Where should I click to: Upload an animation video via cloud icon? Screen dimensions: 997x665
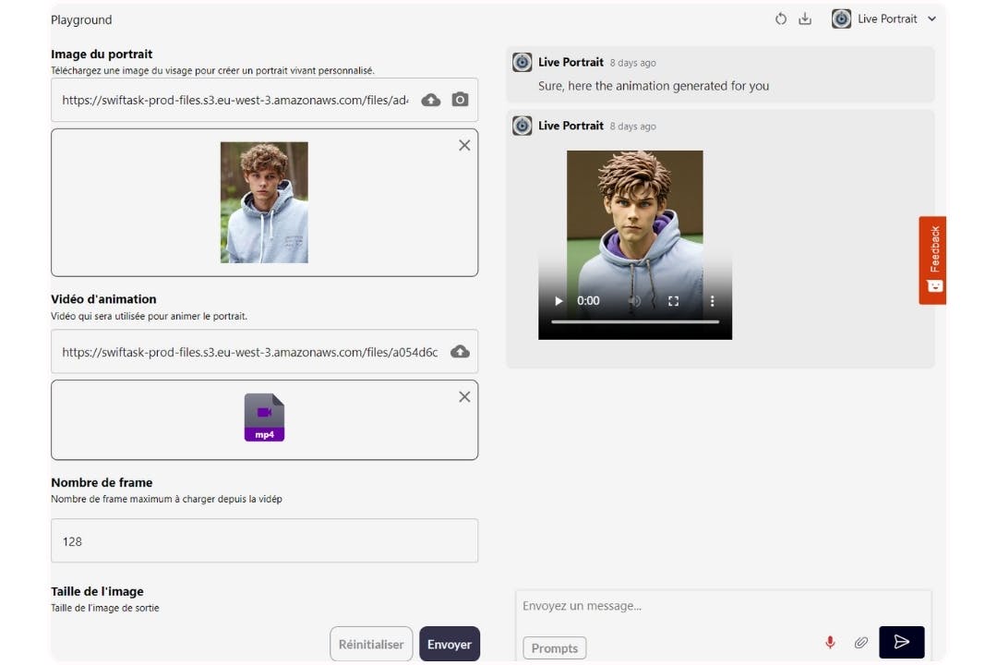tap(461, 352)
